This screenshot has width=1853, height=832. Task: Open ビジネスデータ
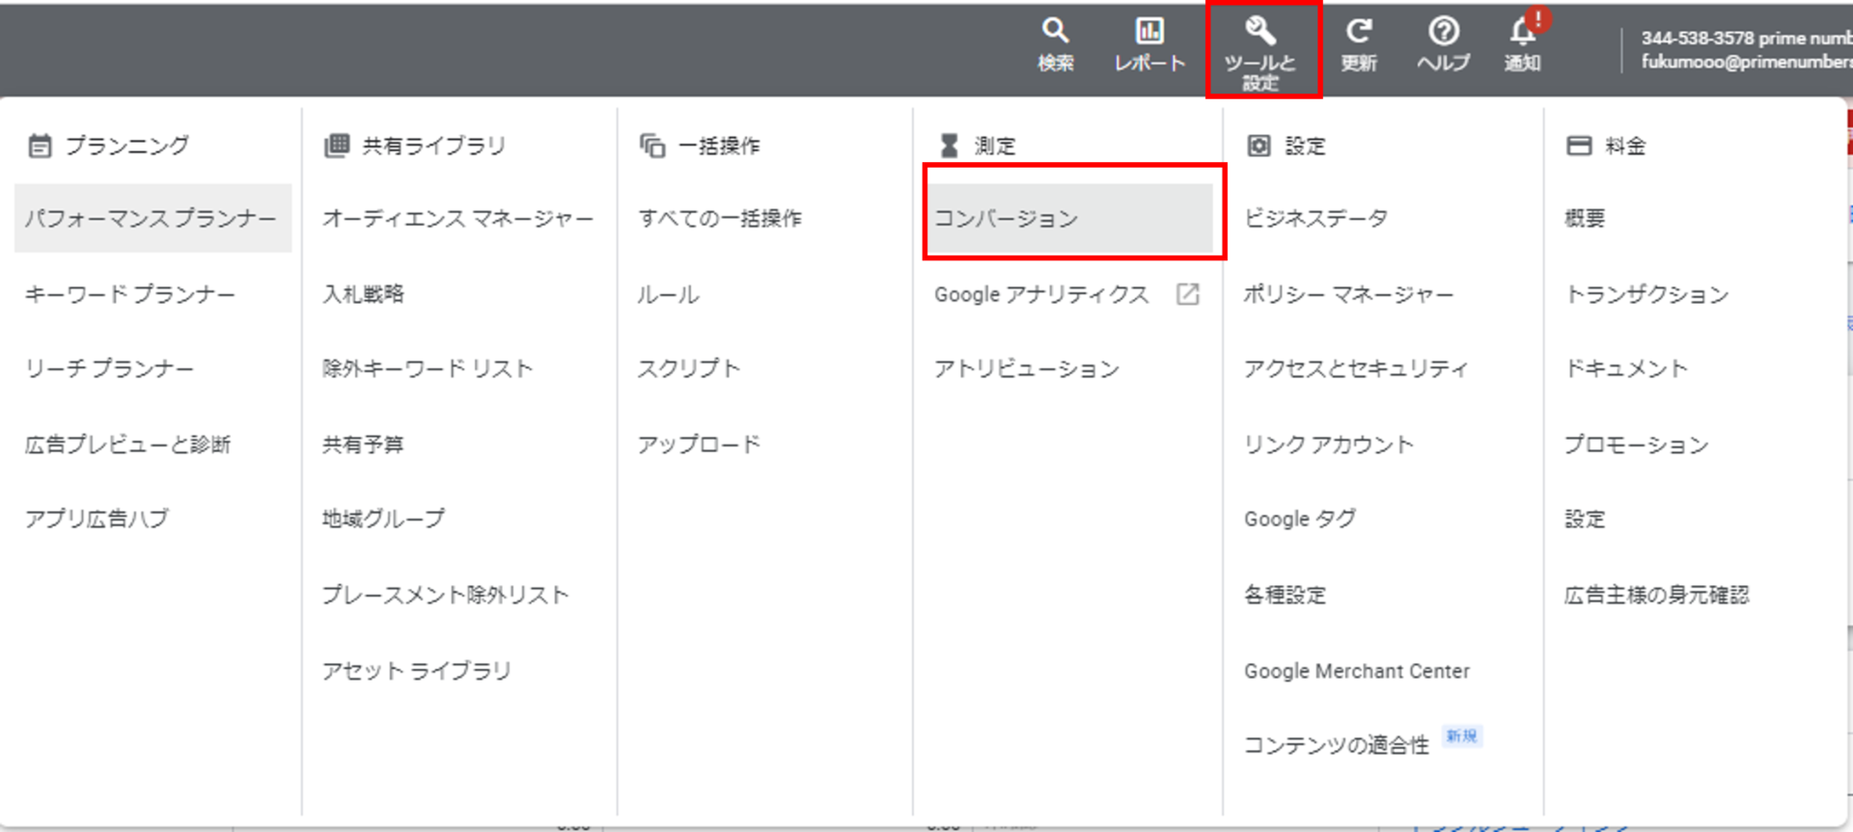(1316, 218)
